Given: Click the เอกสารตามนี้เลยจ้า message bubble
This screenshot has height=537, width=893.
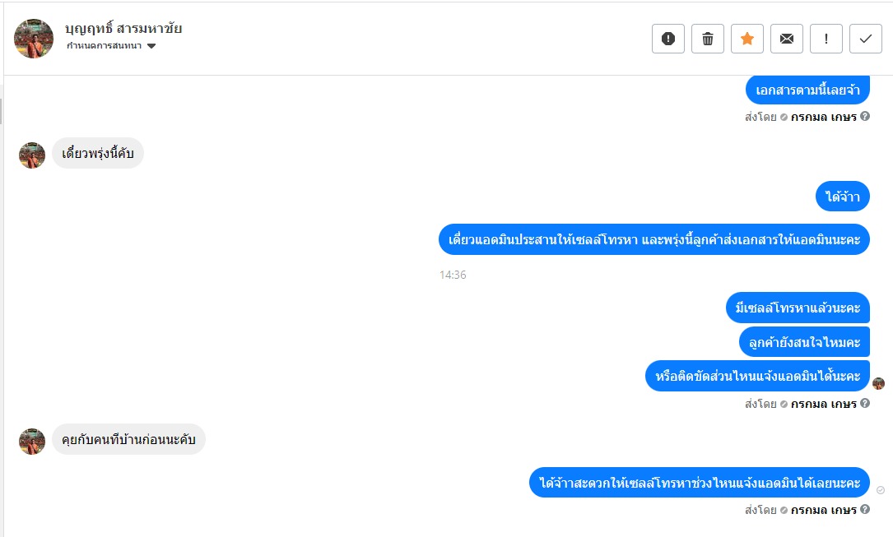Looking at the screenshot, I should [807, 90].
